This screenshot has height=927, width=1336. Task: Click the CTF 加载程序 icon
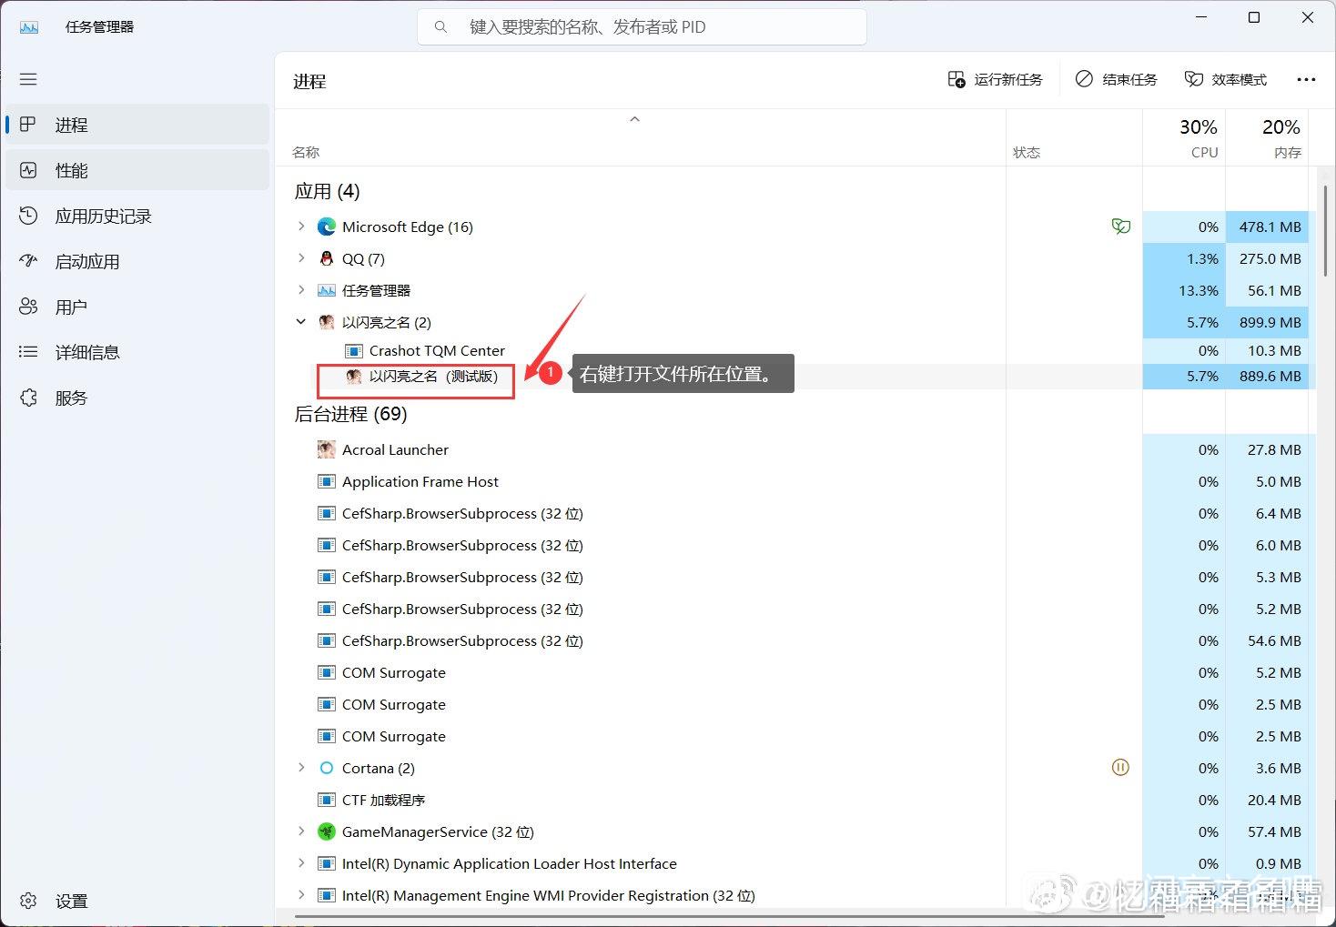(326, 800)
